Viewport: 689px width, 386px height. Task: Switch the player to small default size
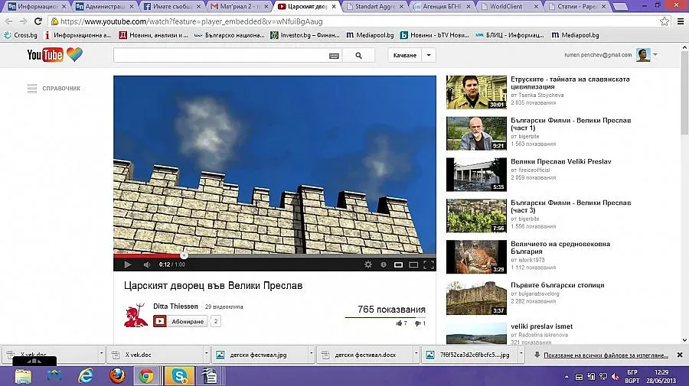(x=398, y=264)
